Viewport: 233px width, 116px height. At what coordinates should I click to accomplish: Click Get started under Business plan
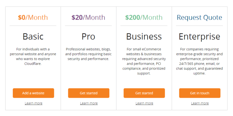click(144, 93)
